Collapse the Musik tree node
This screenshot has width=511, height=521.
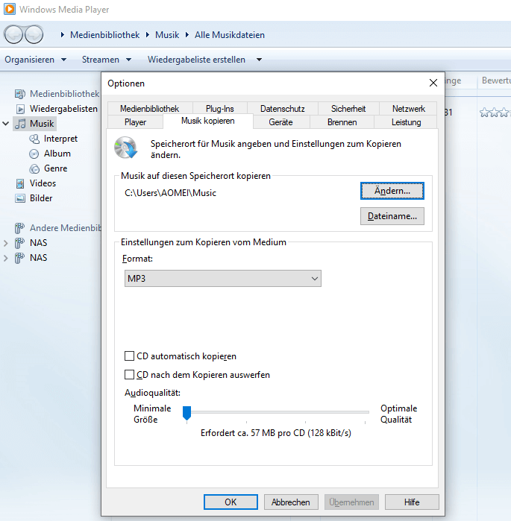click(x=6, y=124)
